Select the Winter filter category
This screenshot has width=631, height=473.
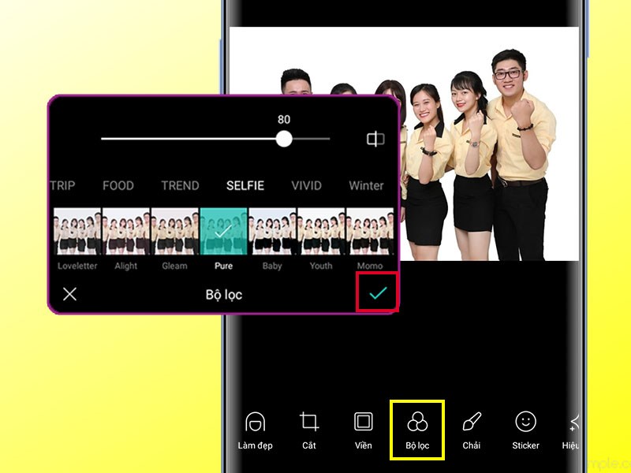tap(366, 185)
